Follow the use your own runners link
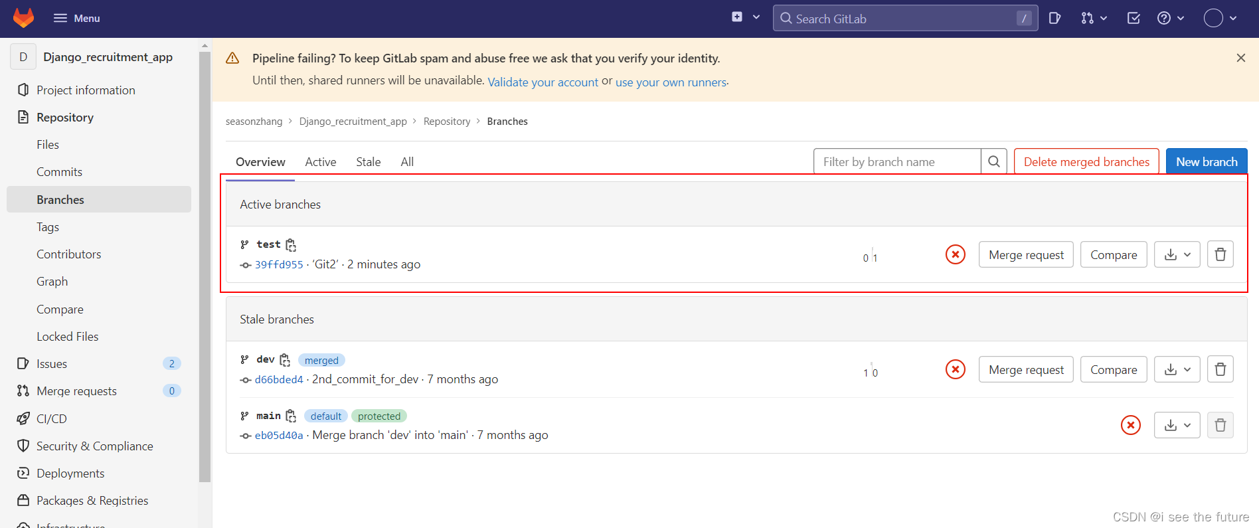This screenshot has height=528, width=1259. [671, 82]
